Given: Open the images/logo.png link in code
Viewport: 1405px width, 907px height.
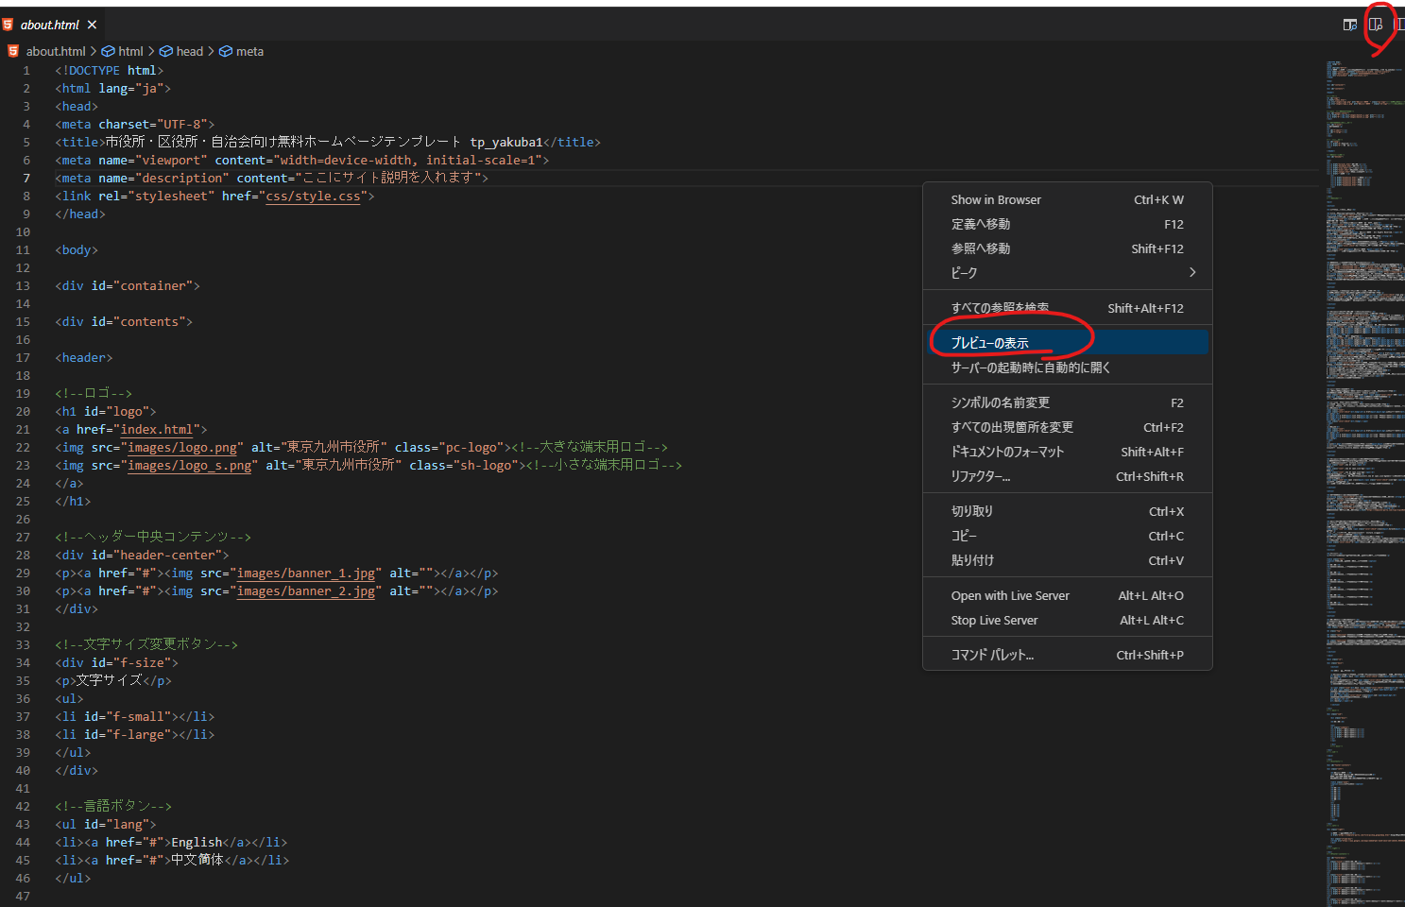Looking at the screenshot, I should coord(181,447).
